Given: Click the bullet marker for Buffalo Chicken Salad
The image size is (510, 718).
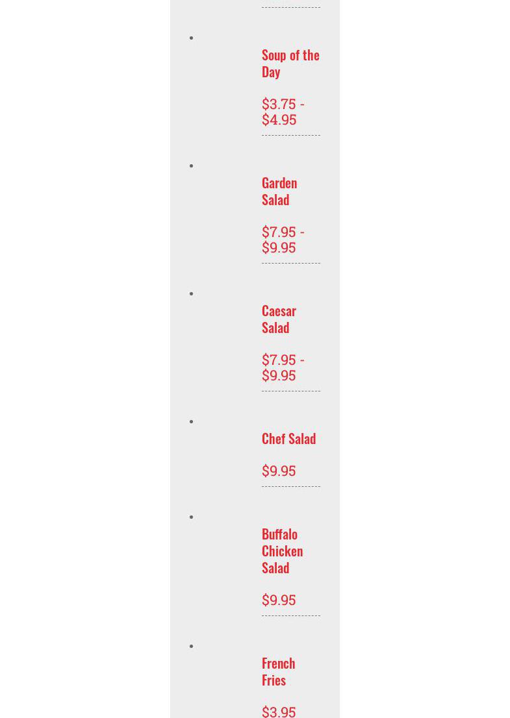Looking at the screenshot, I should pos(192,517).
